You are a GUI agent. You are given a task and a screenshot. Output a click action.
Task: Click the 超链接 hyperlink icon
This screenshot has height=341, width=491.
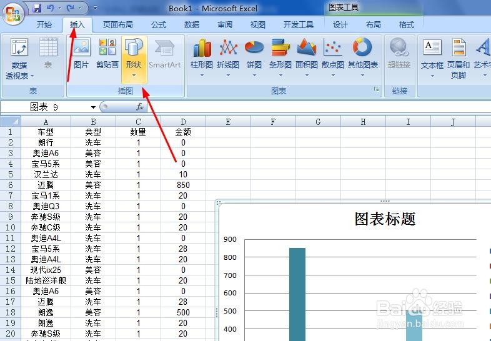tap(399, 47)
